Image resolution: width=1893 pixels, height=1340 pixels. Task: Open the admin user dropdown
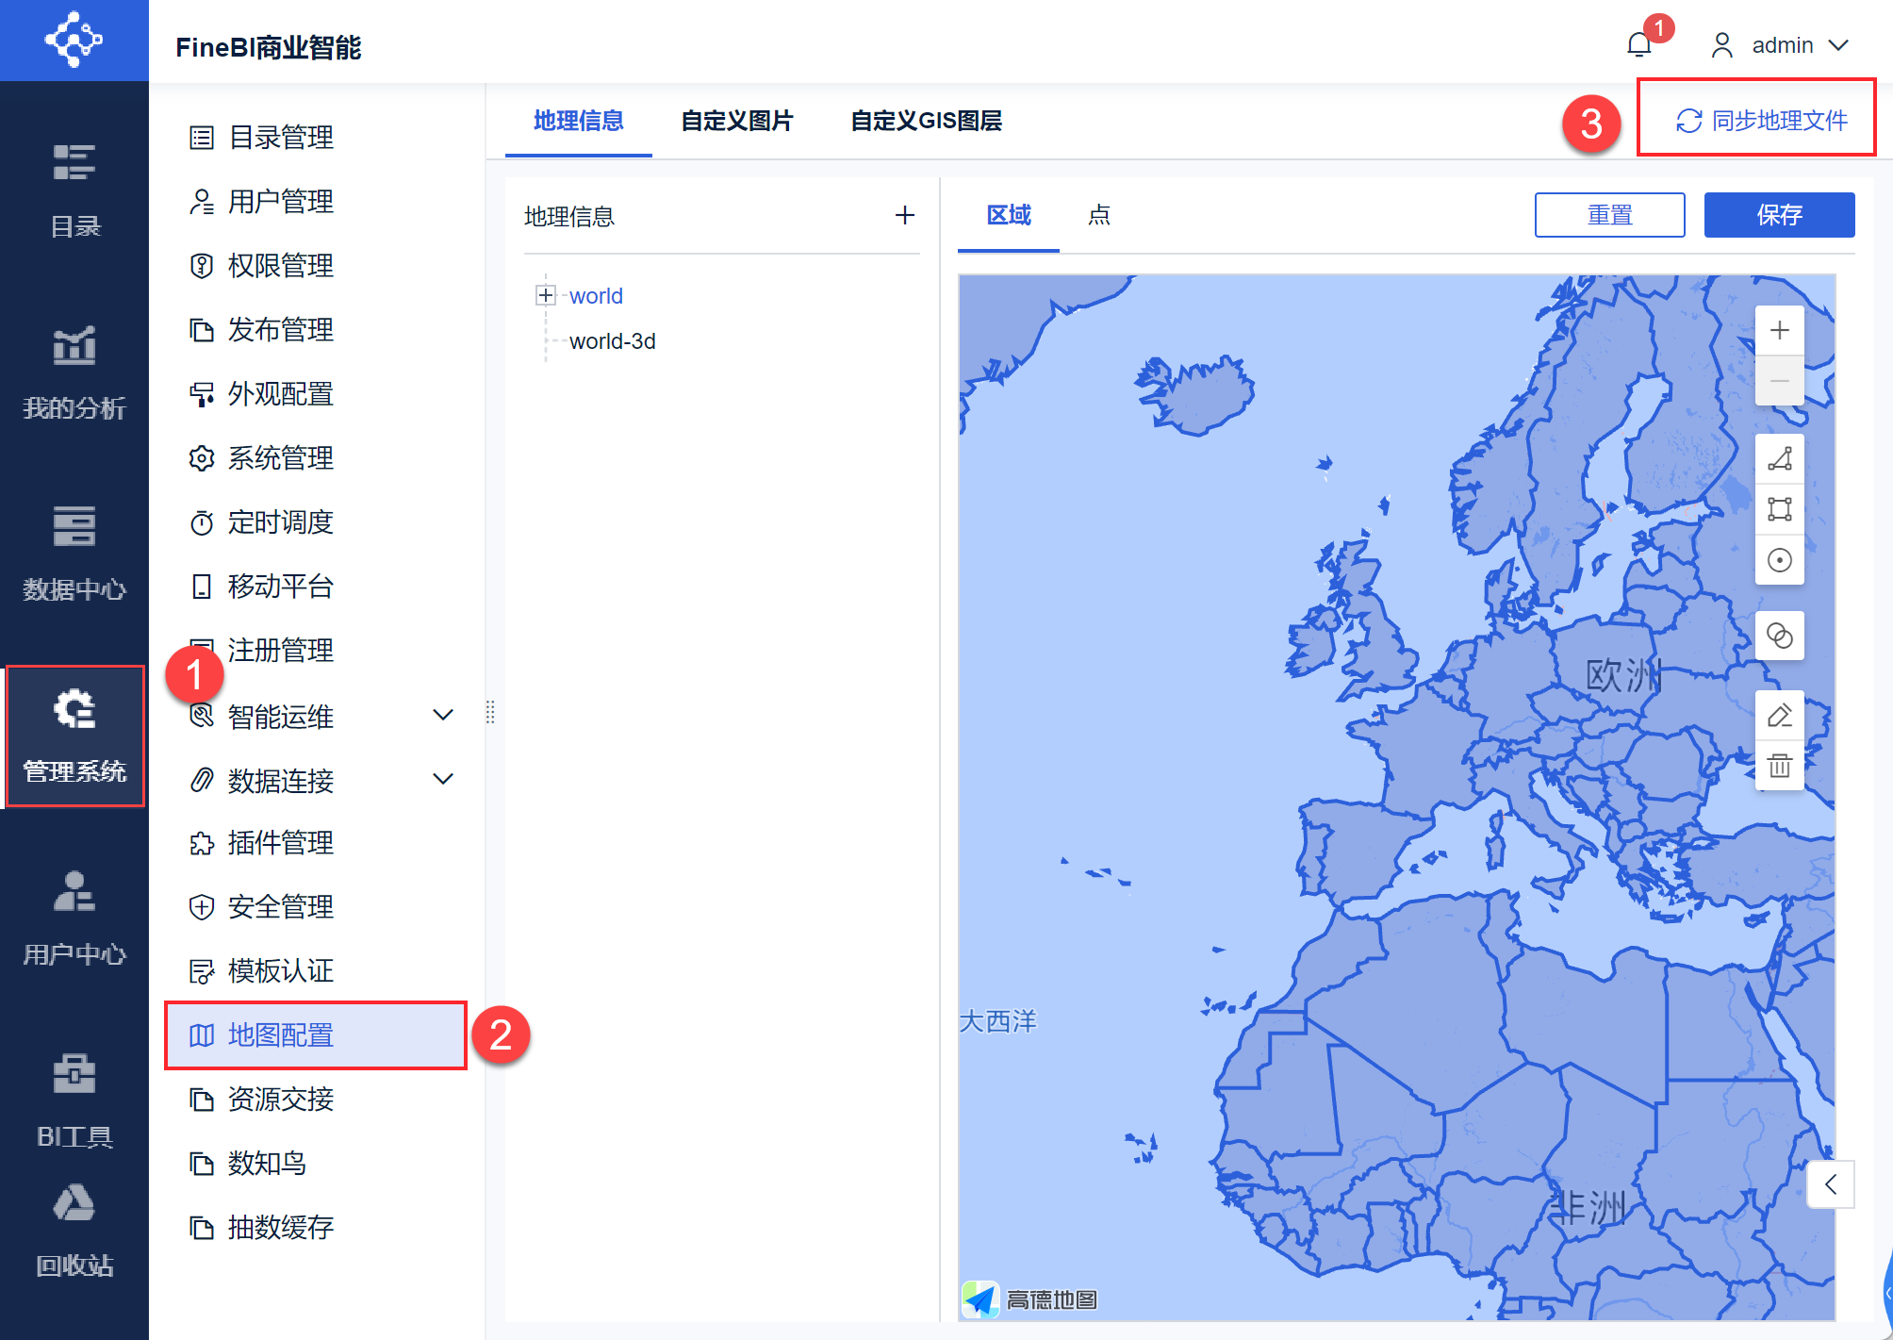pyautogui.click(x=1781, y=44)
